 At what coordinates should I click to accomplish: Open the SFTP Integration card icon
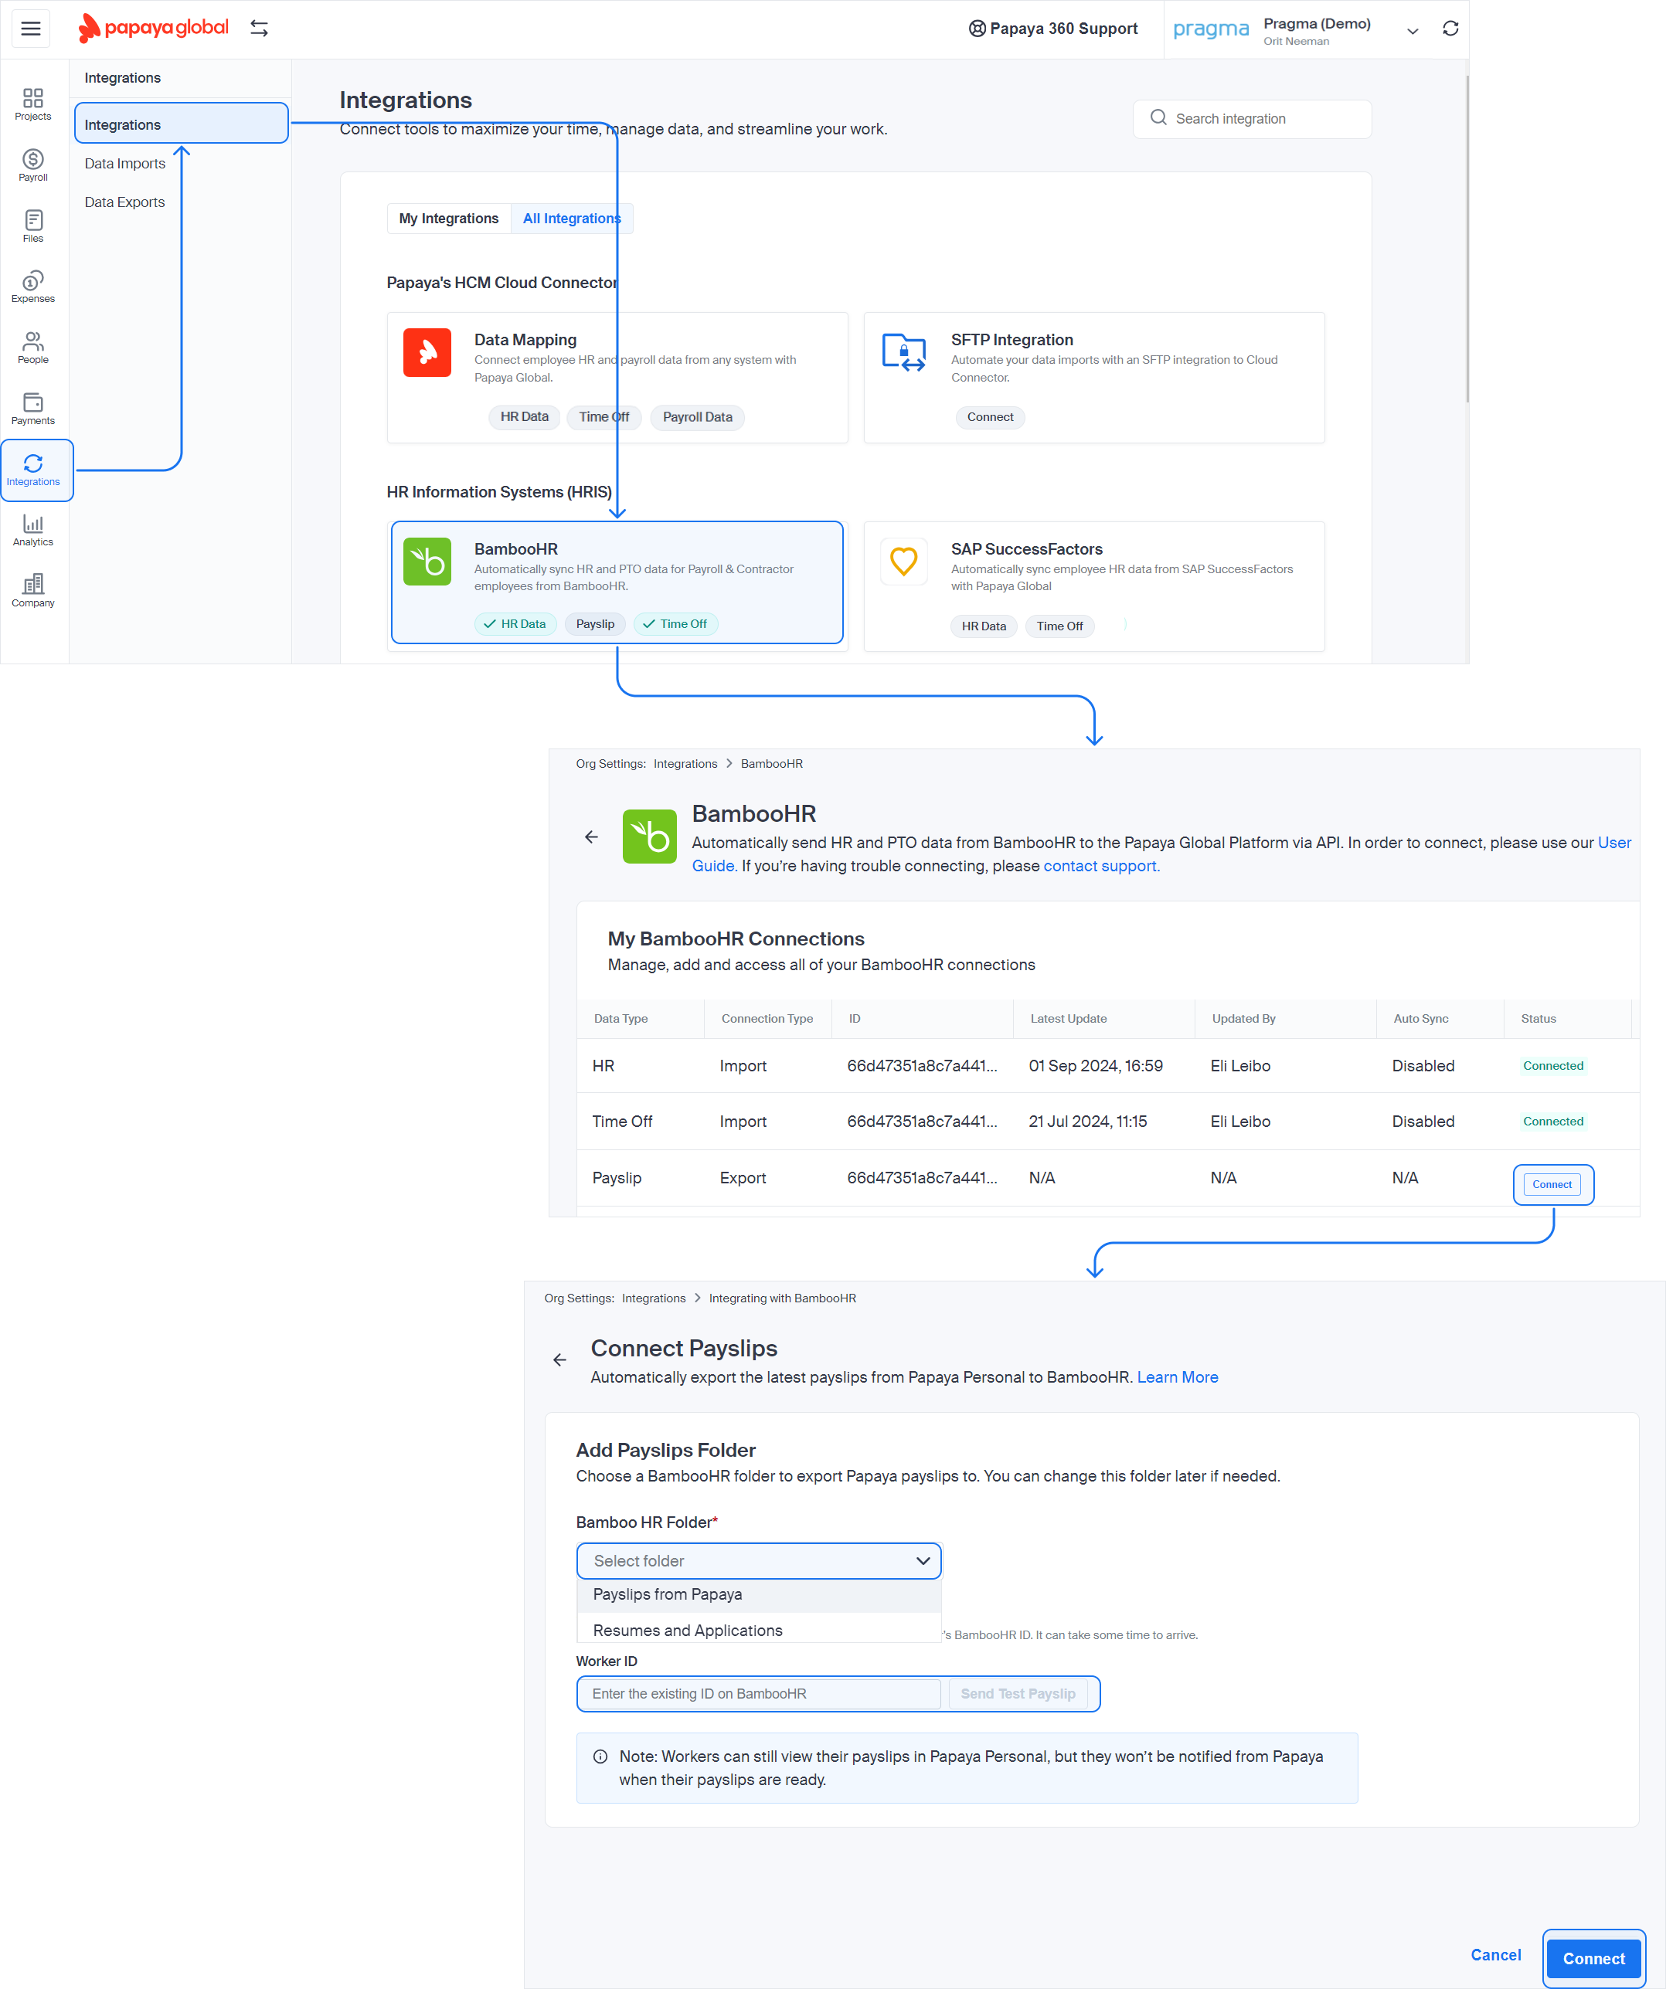coord(903,352)
